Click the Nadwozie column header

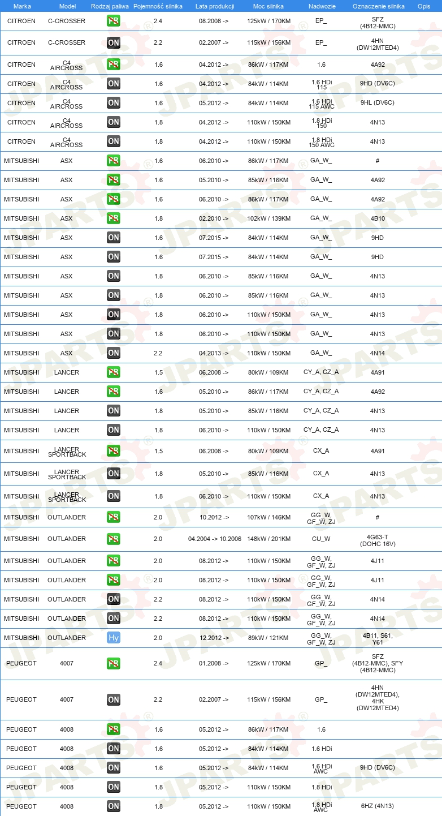(322, 6)
